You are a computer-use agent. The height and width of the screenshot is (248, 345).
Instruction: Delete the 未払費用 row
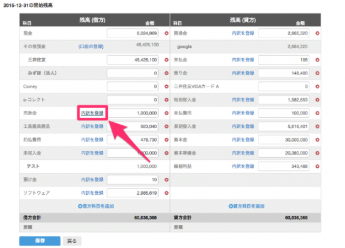[x=317, y=113]
